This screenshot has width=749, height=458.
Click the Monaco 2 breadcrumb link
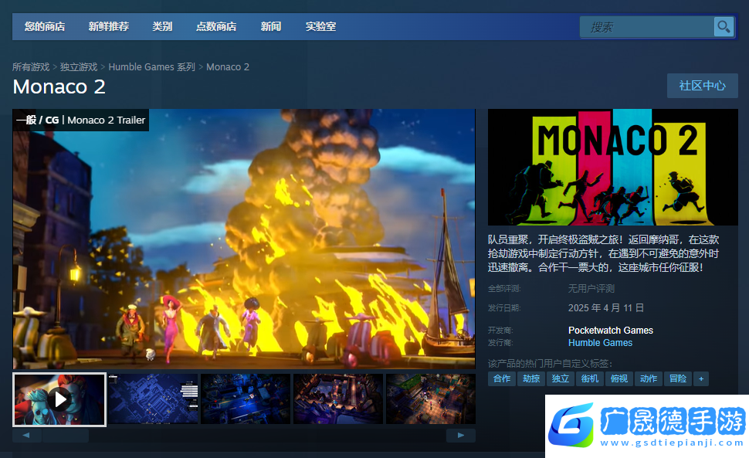pyautogui.click(x=228, y=67)
